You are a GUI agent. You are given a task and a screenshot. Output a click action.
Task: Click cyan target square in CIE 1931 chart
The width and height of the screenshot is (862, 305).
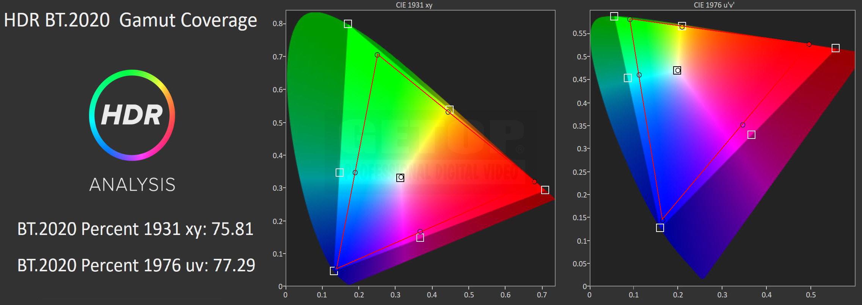pyautogui.click(x=339, y=173)
